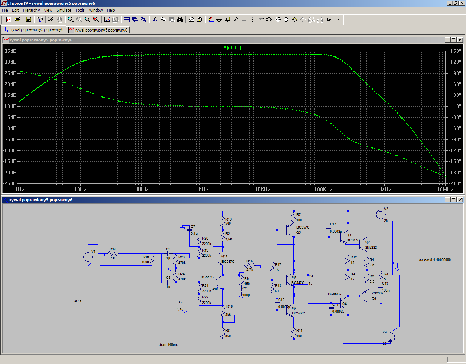
Task: Click the pan magnifier icon
Action: click(79, 20)
